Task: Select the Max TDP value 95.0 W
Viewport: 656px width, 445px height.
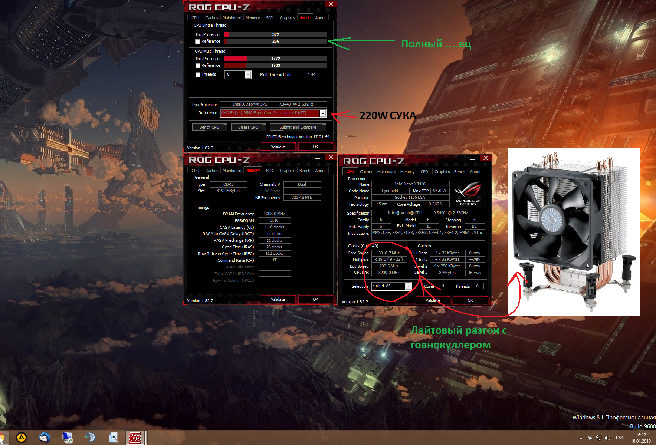Action: coord(440,191)
